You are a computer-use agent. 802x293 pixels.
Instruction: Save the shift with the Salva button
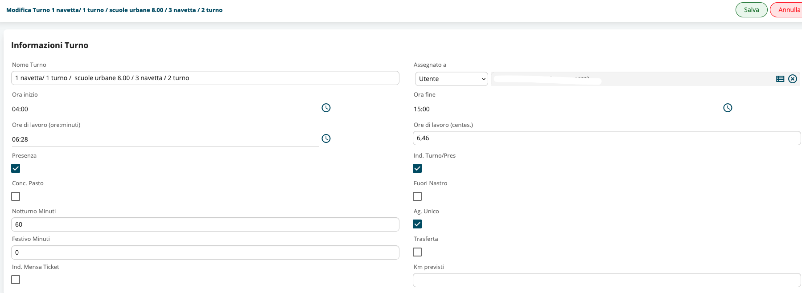coord(751,10)
